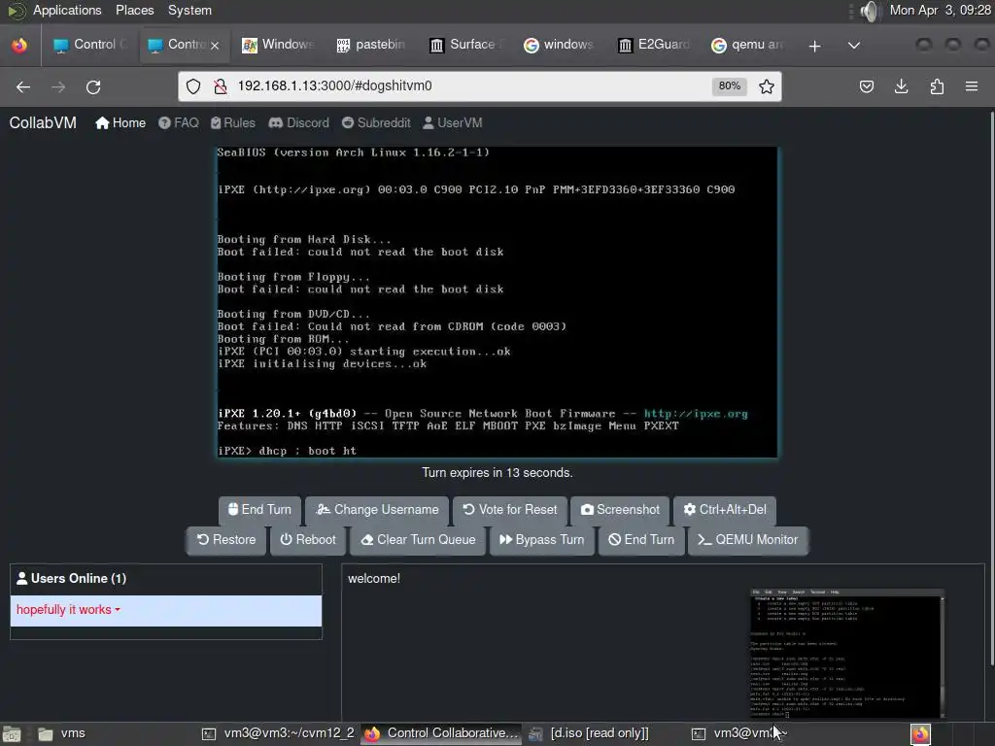
Task: Switch to the E2Guard tab
Action: coord(652,45)
